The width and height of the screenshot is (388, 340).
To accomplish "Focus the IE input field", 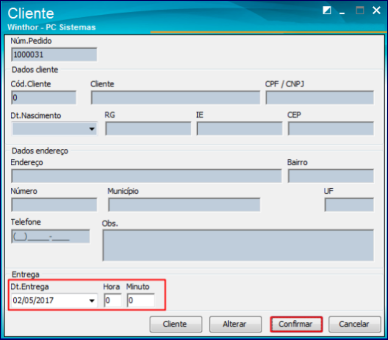I will tap(239, 129).
